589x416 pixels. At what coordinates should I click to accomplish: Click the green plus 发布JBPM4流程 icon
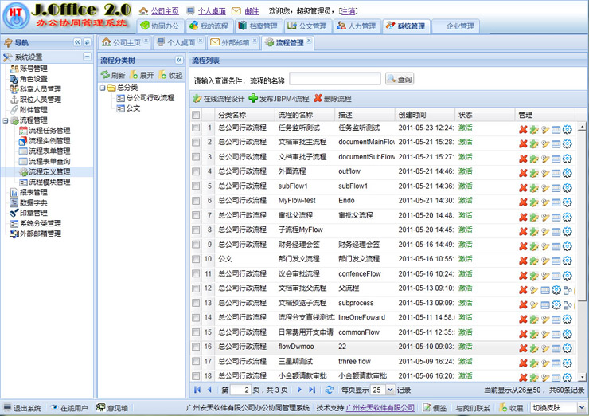[253, 99]
